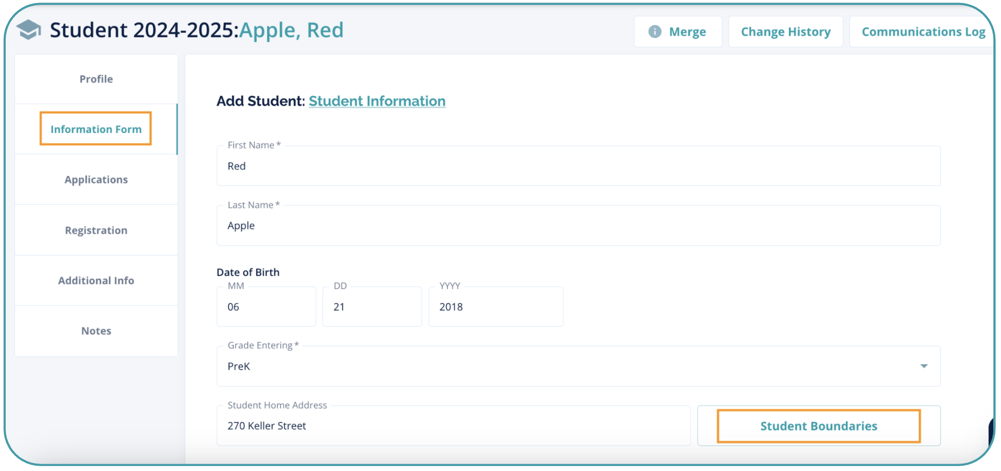Expand the Grade Entering dropdown arrow
This screenshot has width=1001, height=471.
tap(924, 366)
